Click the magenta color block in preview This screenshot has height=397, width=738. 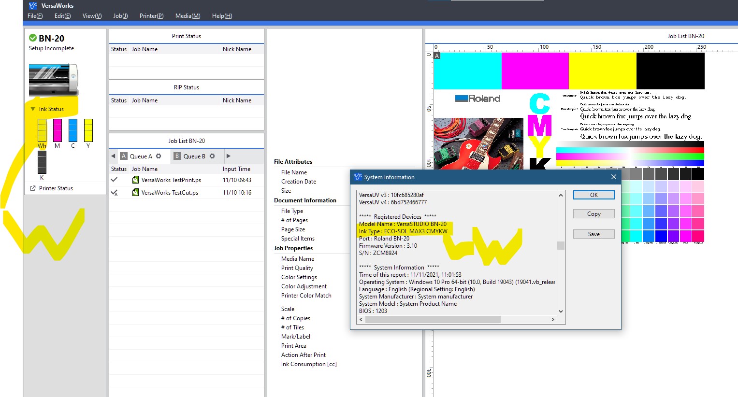pos(535,71)
